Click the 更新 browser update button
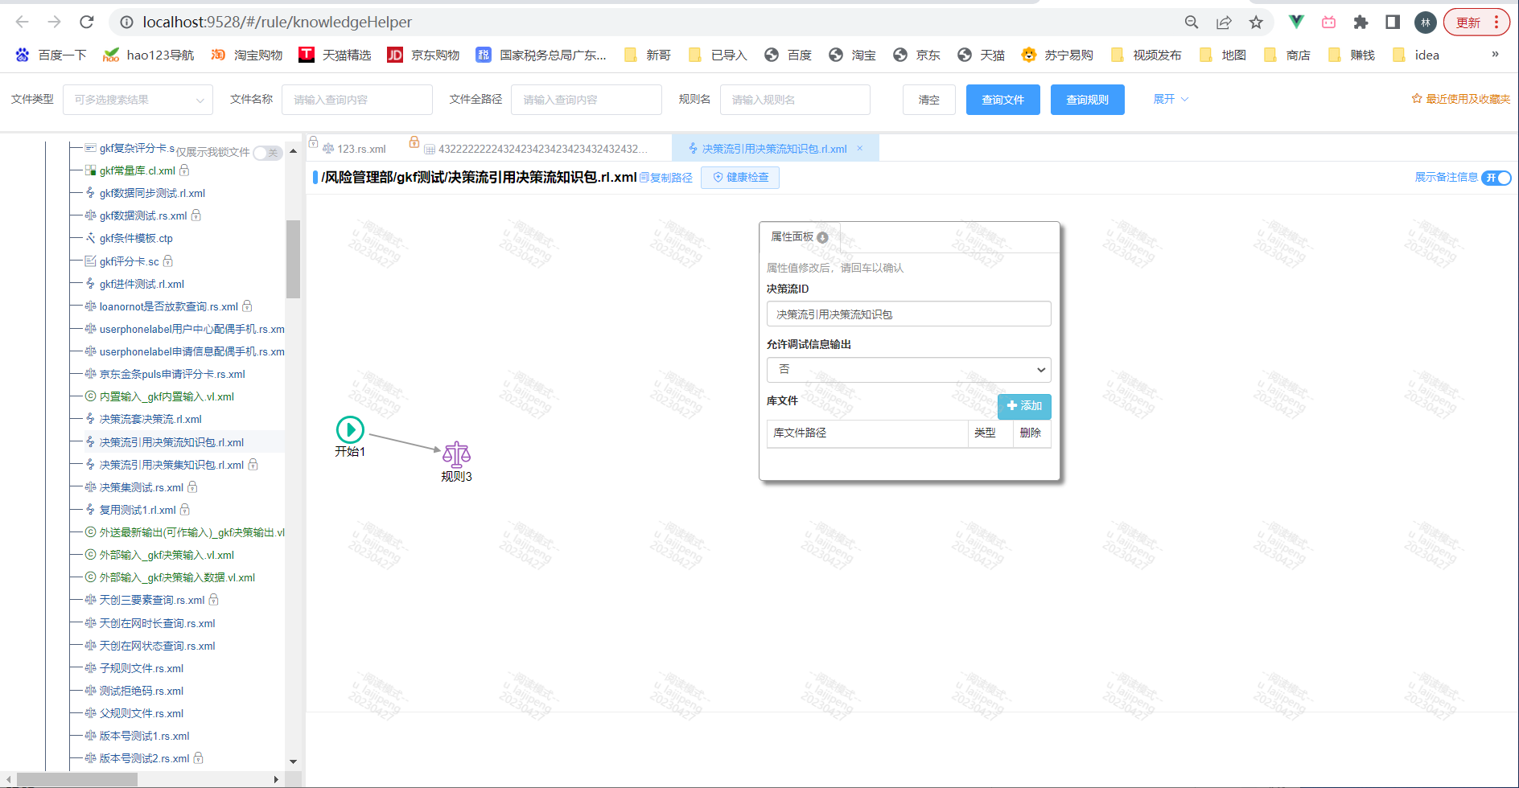The width and height of the screenshot is (1519, 788). (1476, 23)
